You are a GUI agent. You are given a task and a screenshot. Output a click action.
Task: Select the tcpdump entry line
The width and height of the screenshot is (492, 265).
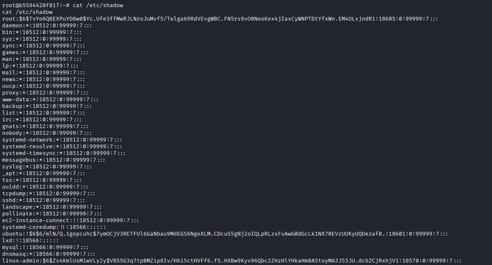point(48,194)
